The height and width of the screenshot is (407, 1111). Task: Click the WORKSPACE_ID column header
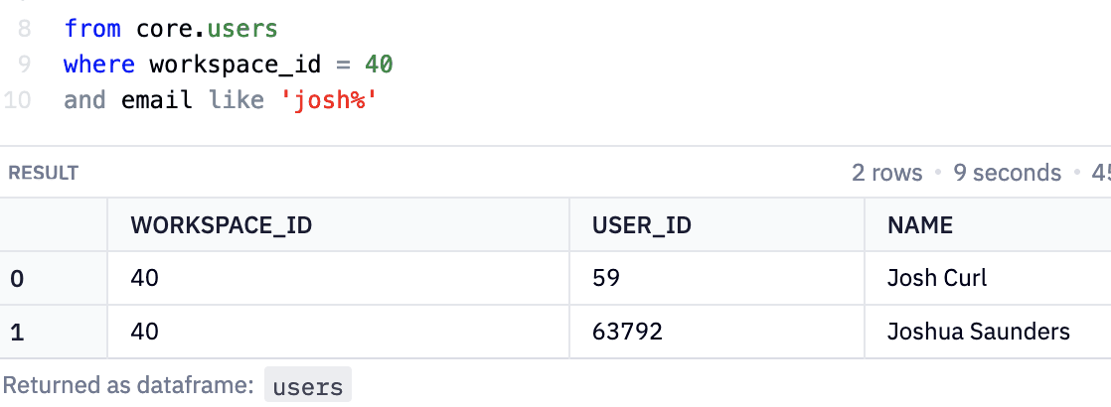point(221,225)
